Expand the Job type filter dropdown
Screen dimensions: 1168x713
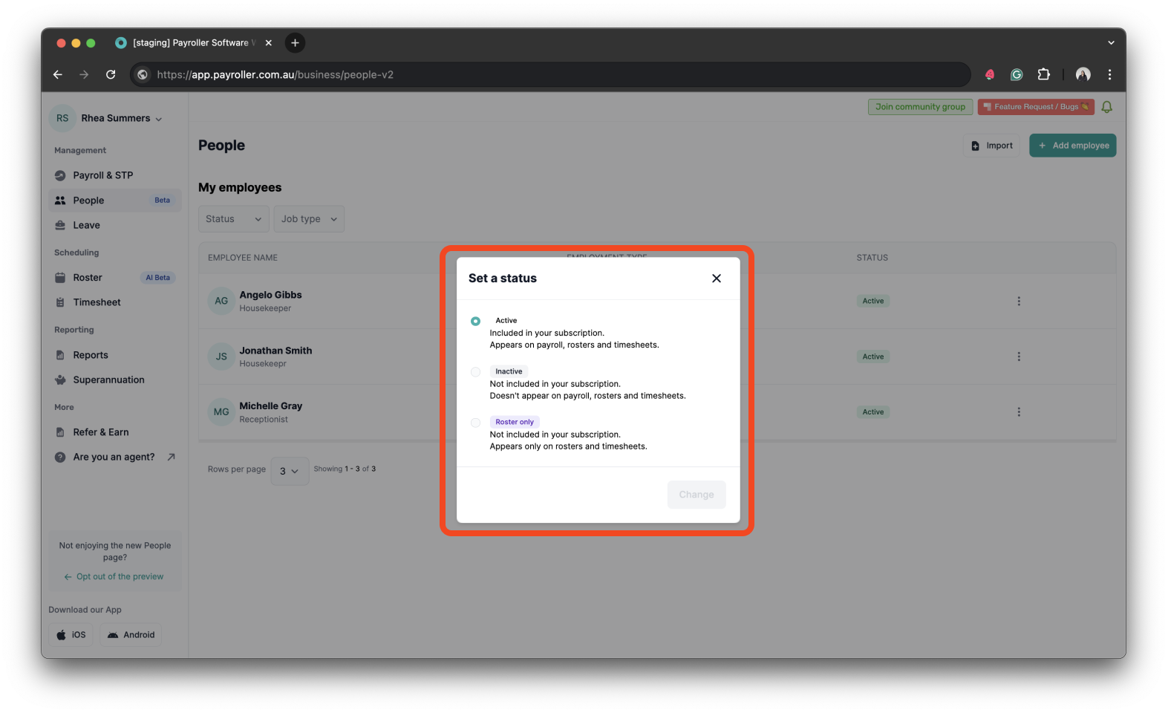pyautogui.click(x=308, y=219)
